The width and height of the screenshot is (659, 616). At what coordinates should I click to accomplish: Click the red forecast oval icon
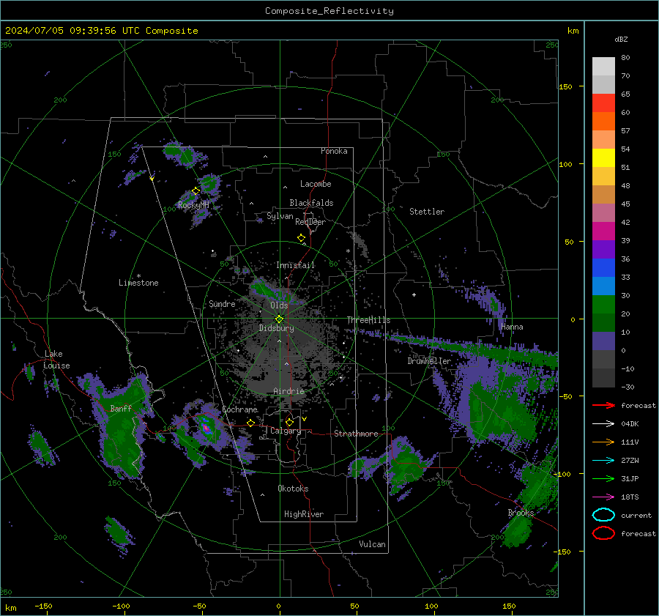point(603,533)
